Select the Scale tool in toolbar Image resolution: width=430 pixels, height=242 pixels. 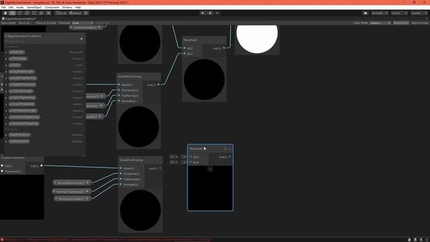[x=27, y=13]
